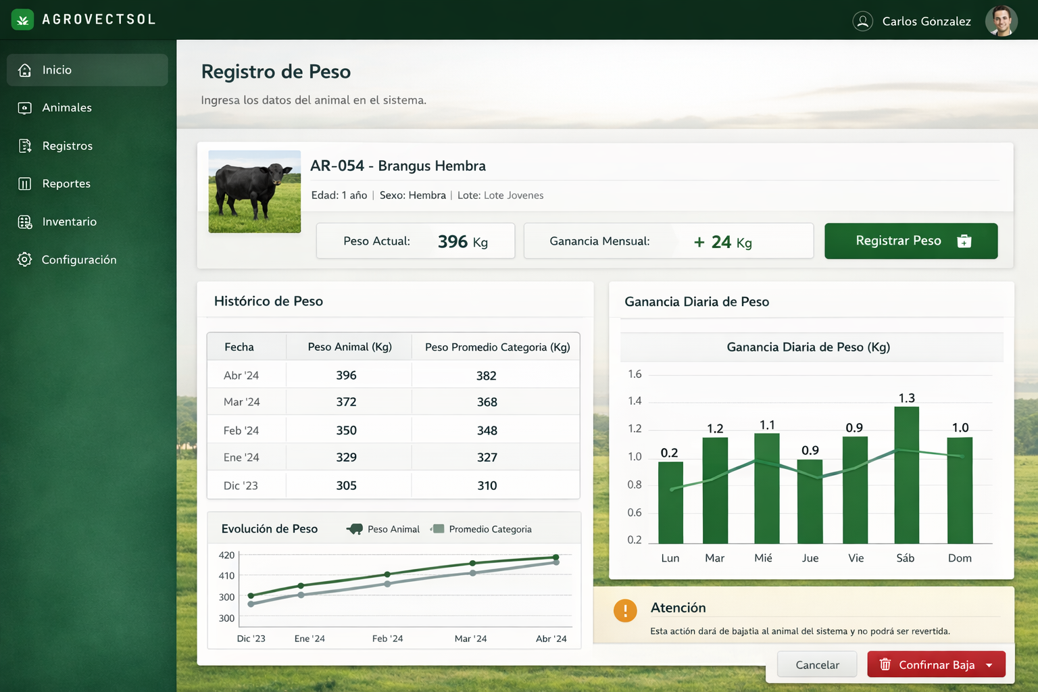The width and height of the screenshot is (1038, 692).
Task: Select the Registros document icon
Action: (25, 146)
